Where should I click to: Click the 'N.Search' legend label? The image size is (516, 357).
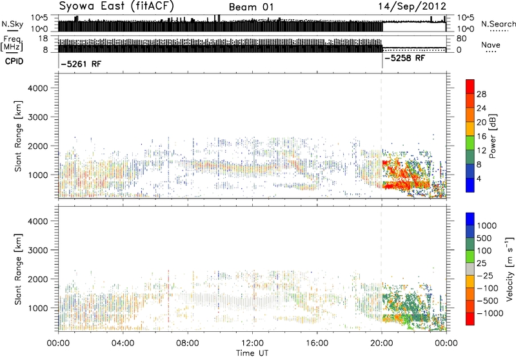click(x=498, y=24)
